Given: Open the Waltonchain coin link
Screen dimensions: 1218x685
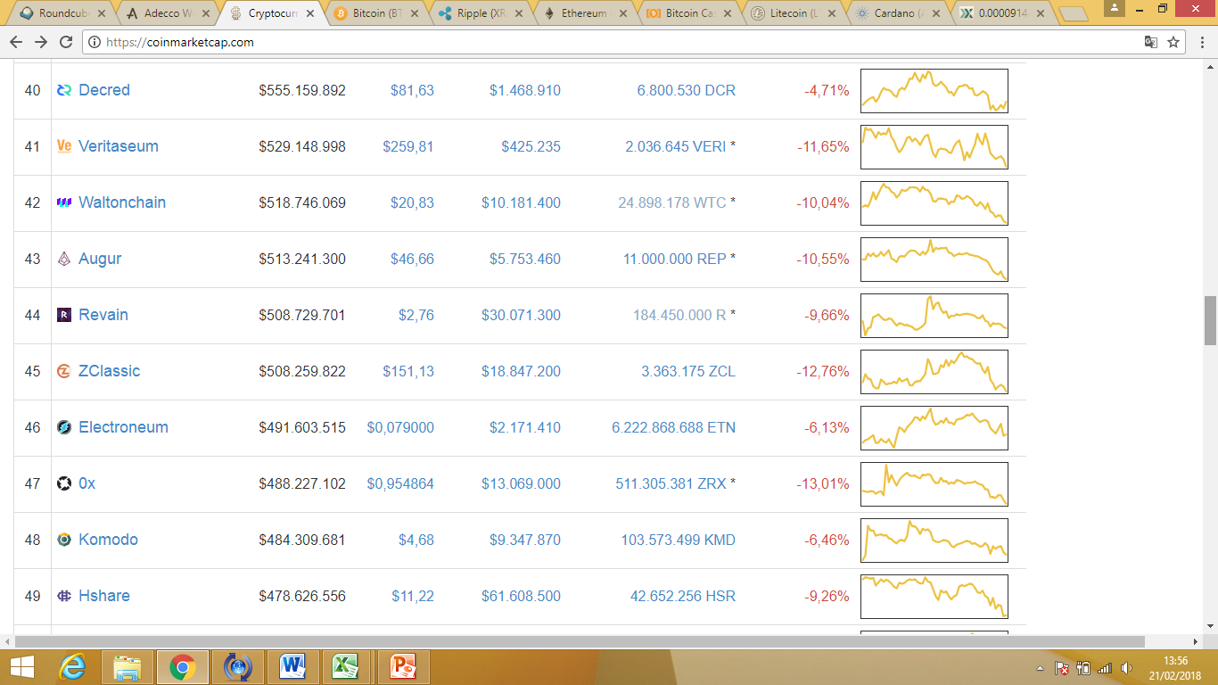Looking at the screenshot, I should tap(122, 202).
